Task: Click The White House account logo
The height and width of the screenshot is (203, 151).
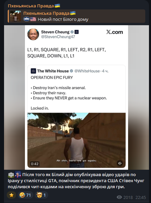Action: click(33, 71)
